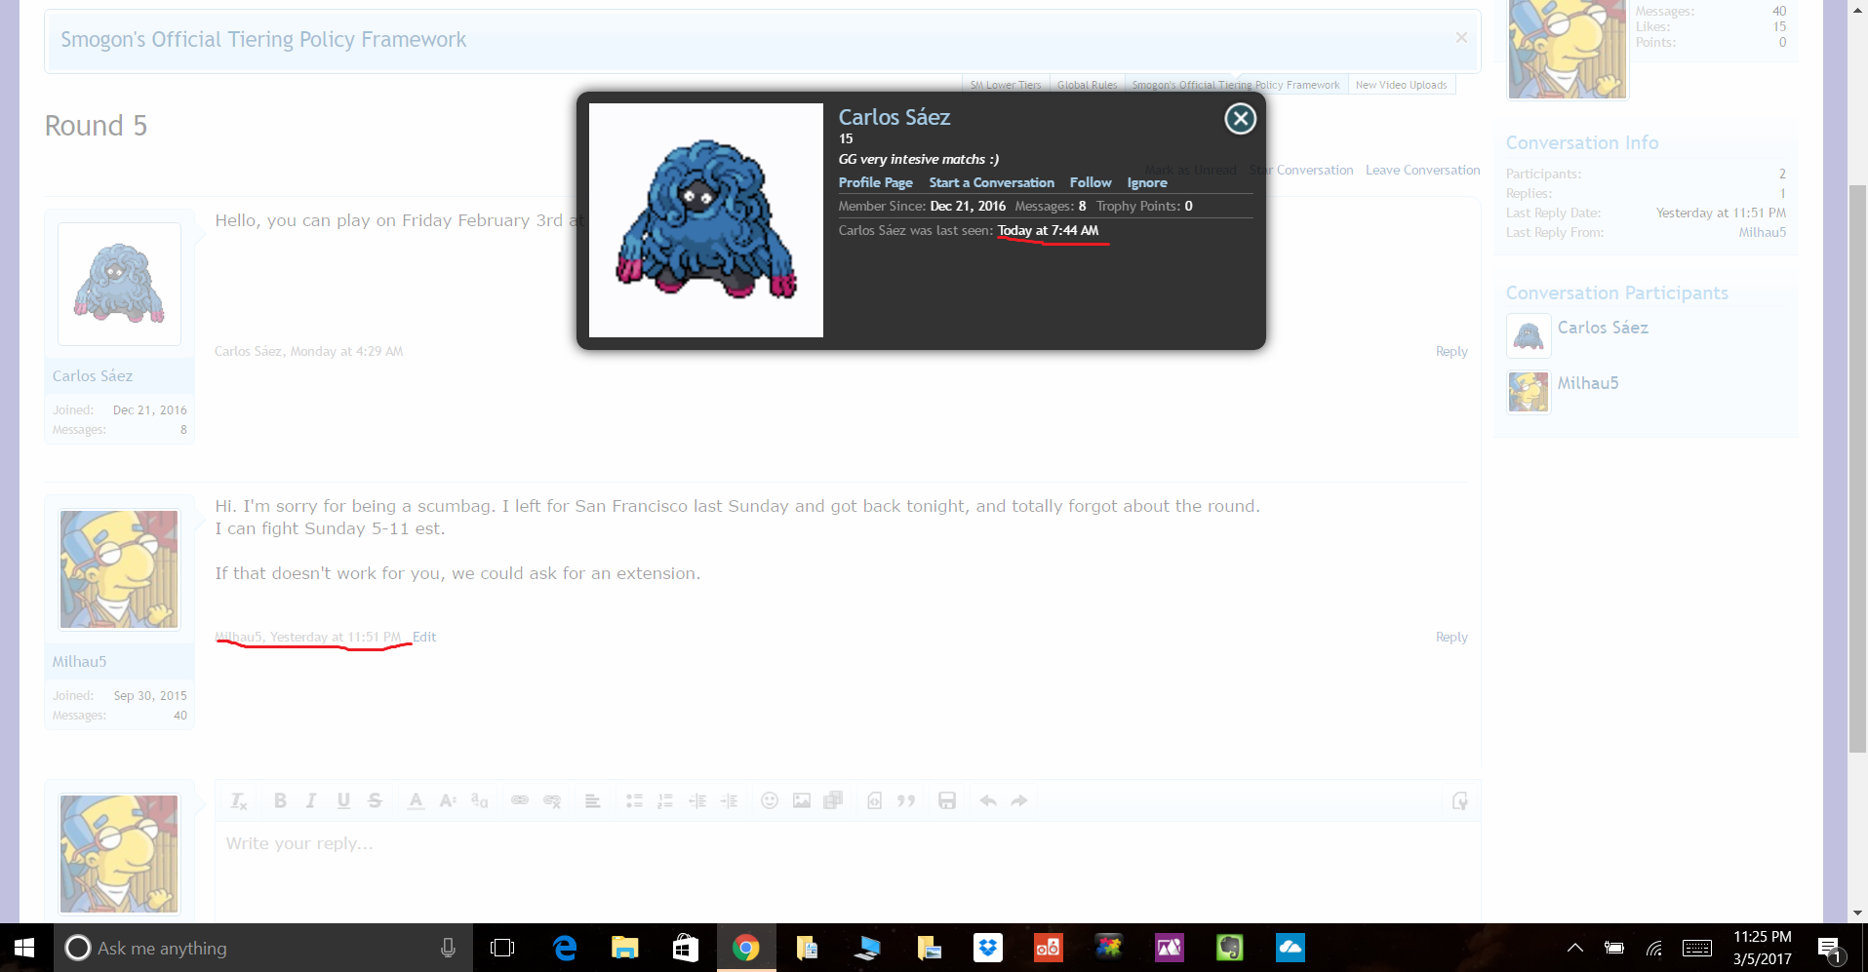Undo the last edit in editor
1868x972 pixels.
click(x=988, y=800)
